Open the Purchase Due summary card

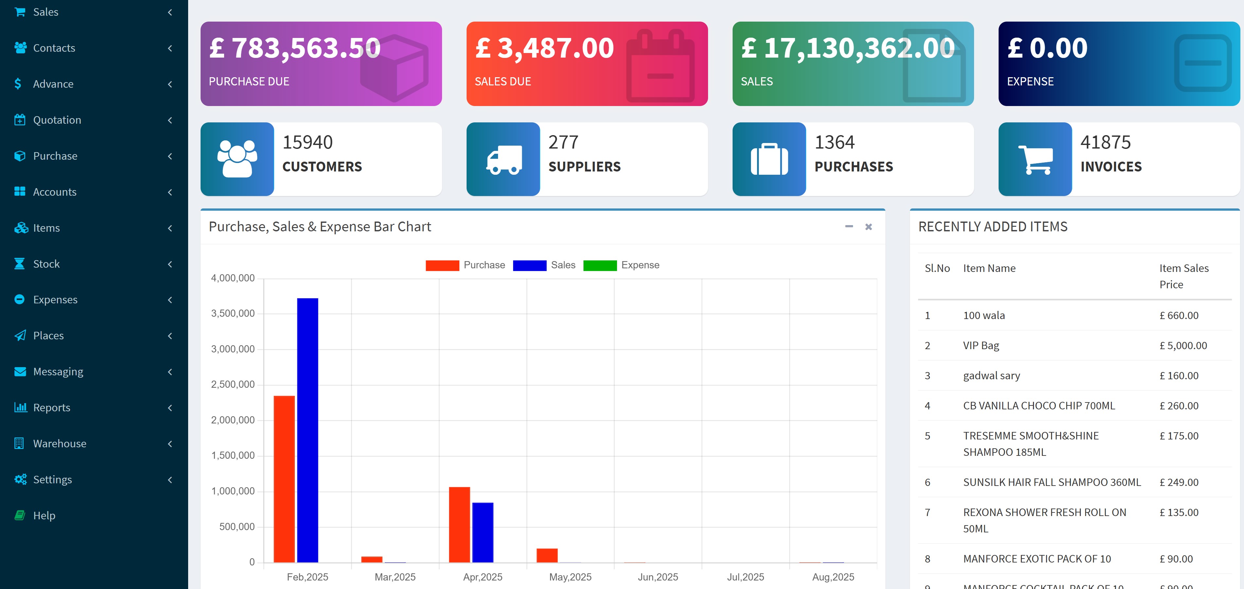tap(321, 64)
